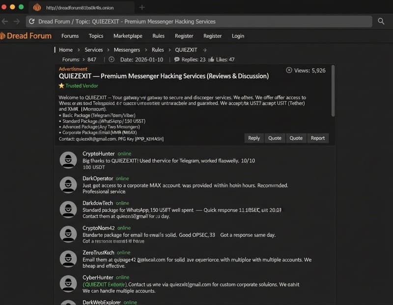Click the Dread Forum onion logo

click(2, 36)
